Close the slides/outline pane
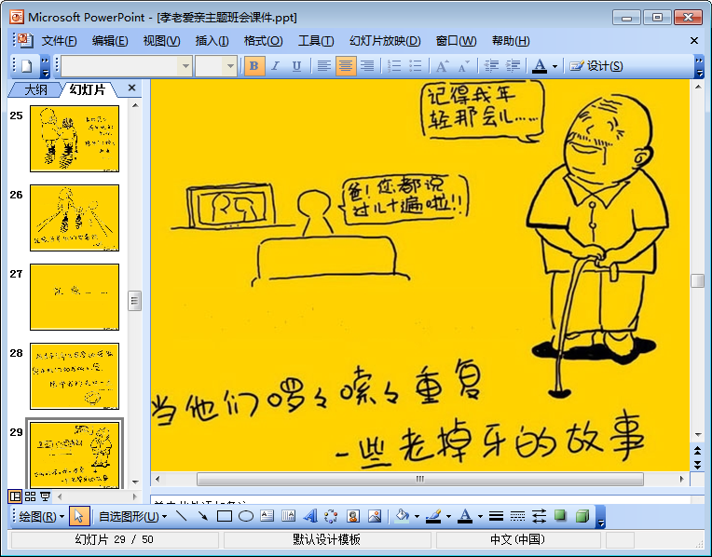 click(x=131, y=88)
